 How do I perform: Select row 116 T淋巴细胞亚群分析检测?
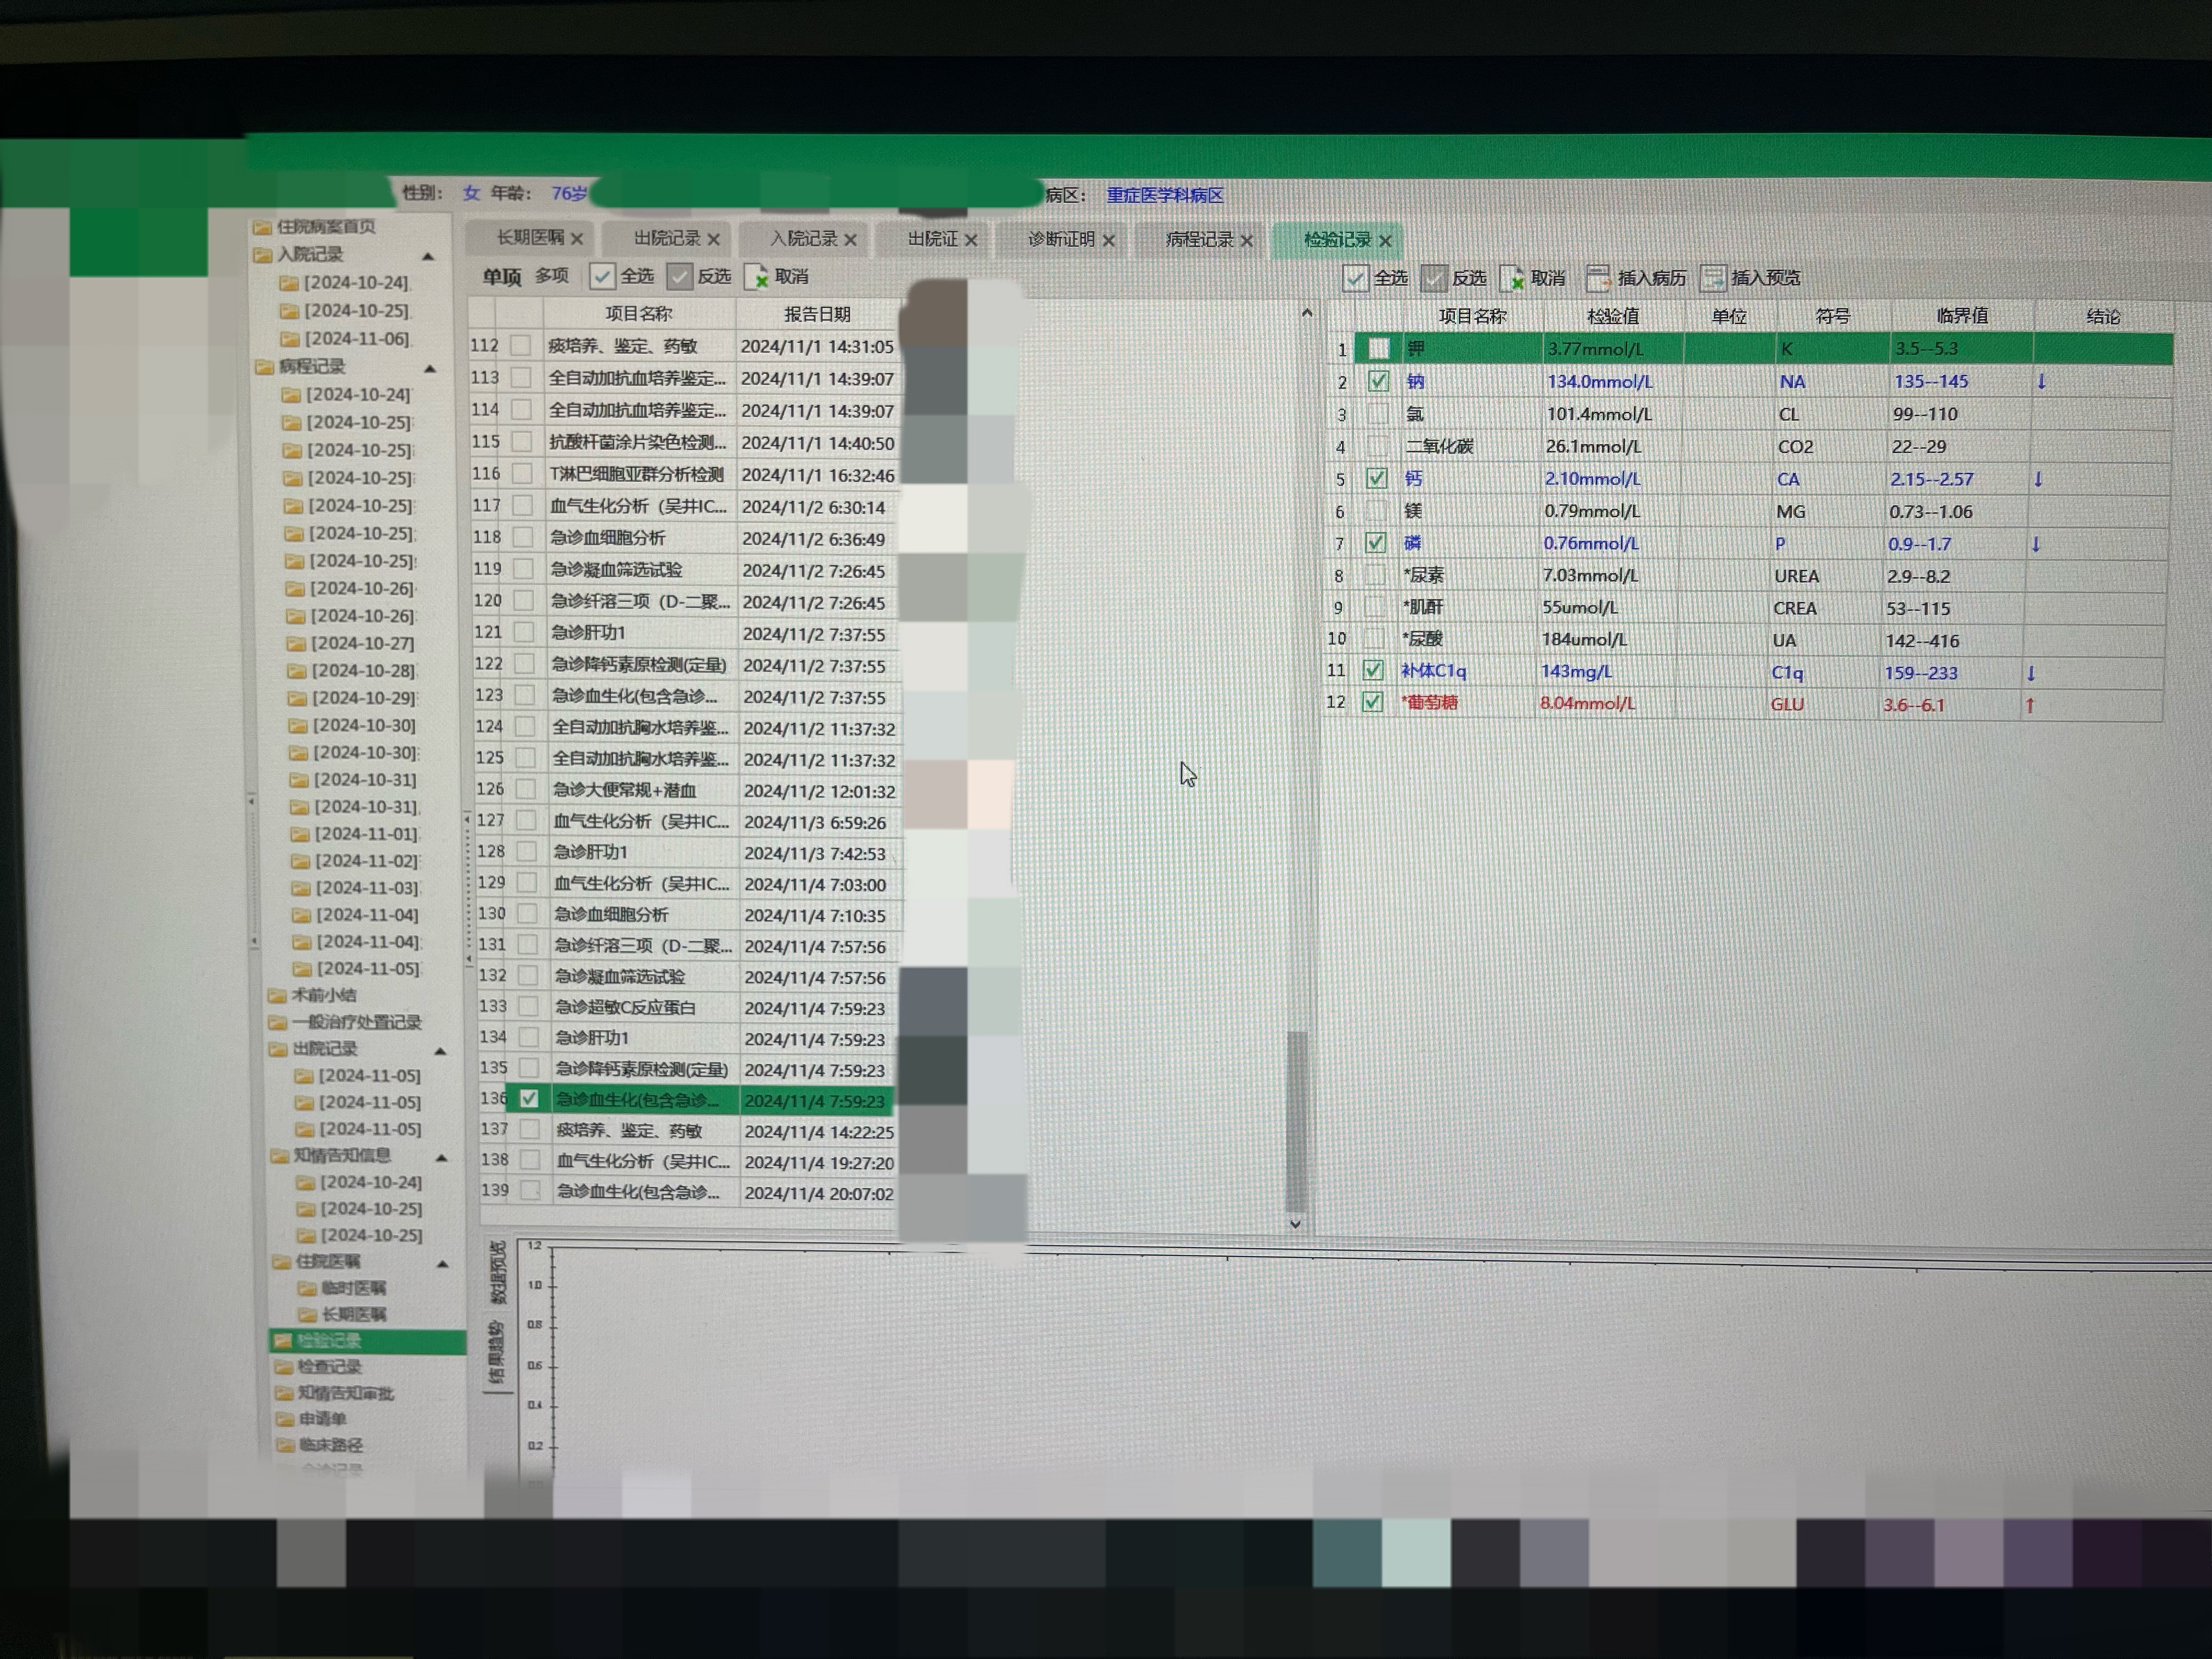(683, 474)
